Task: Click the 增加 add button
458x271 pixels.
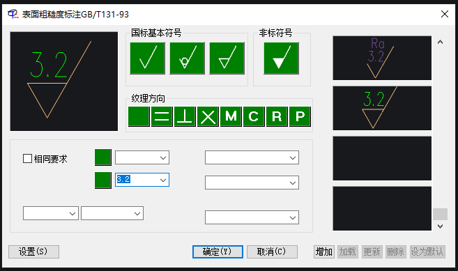Action: click(x=324, y=251)
